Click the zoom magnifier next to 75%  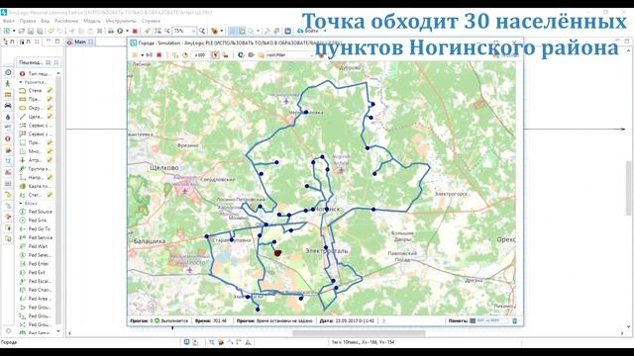point(202,31)
